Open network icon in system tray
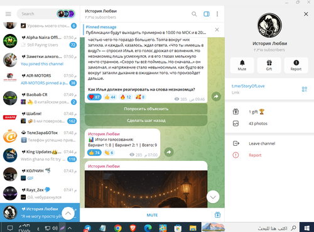 [x=48, y=228]
